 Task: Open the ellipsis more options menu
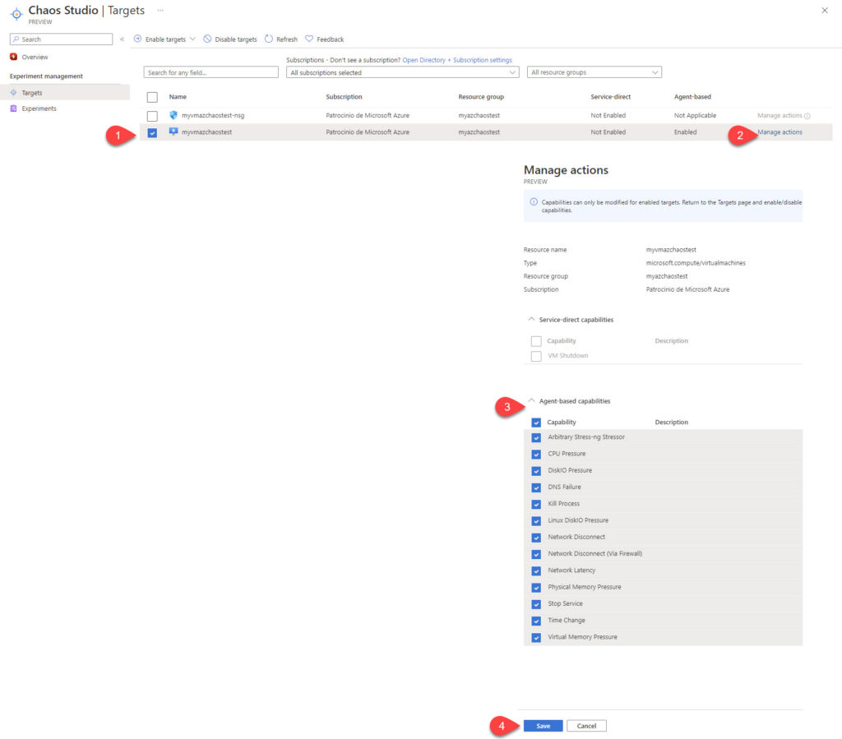160,10
